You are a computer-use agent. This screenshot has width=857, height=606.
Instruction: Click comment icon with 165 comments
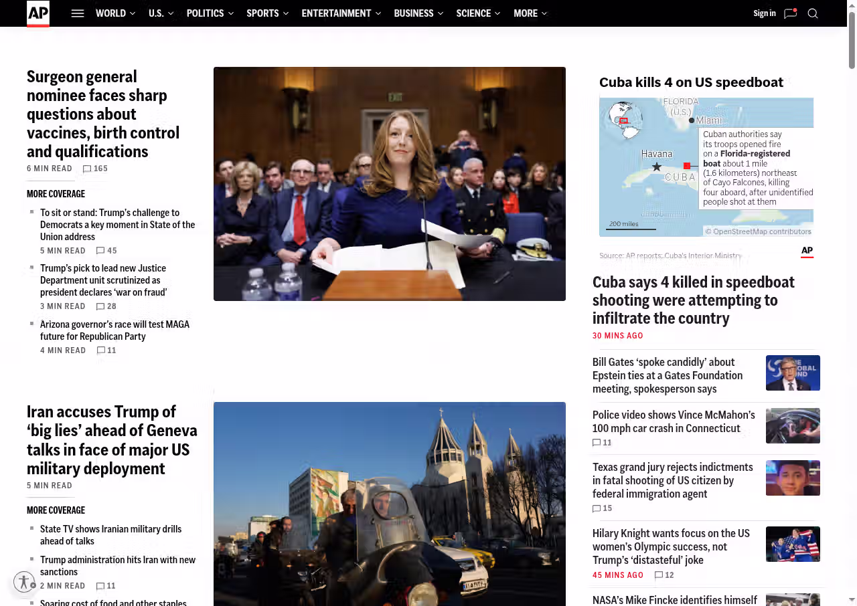(87, 169)
